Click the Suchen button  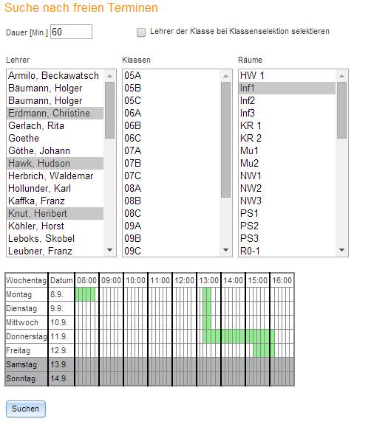pos(26,409)
